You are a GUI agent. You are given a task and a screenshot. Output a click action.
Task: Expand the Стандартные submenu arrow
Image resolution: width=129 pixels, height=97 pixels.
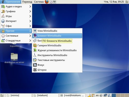pyautogui.click(x=30, y=40)
